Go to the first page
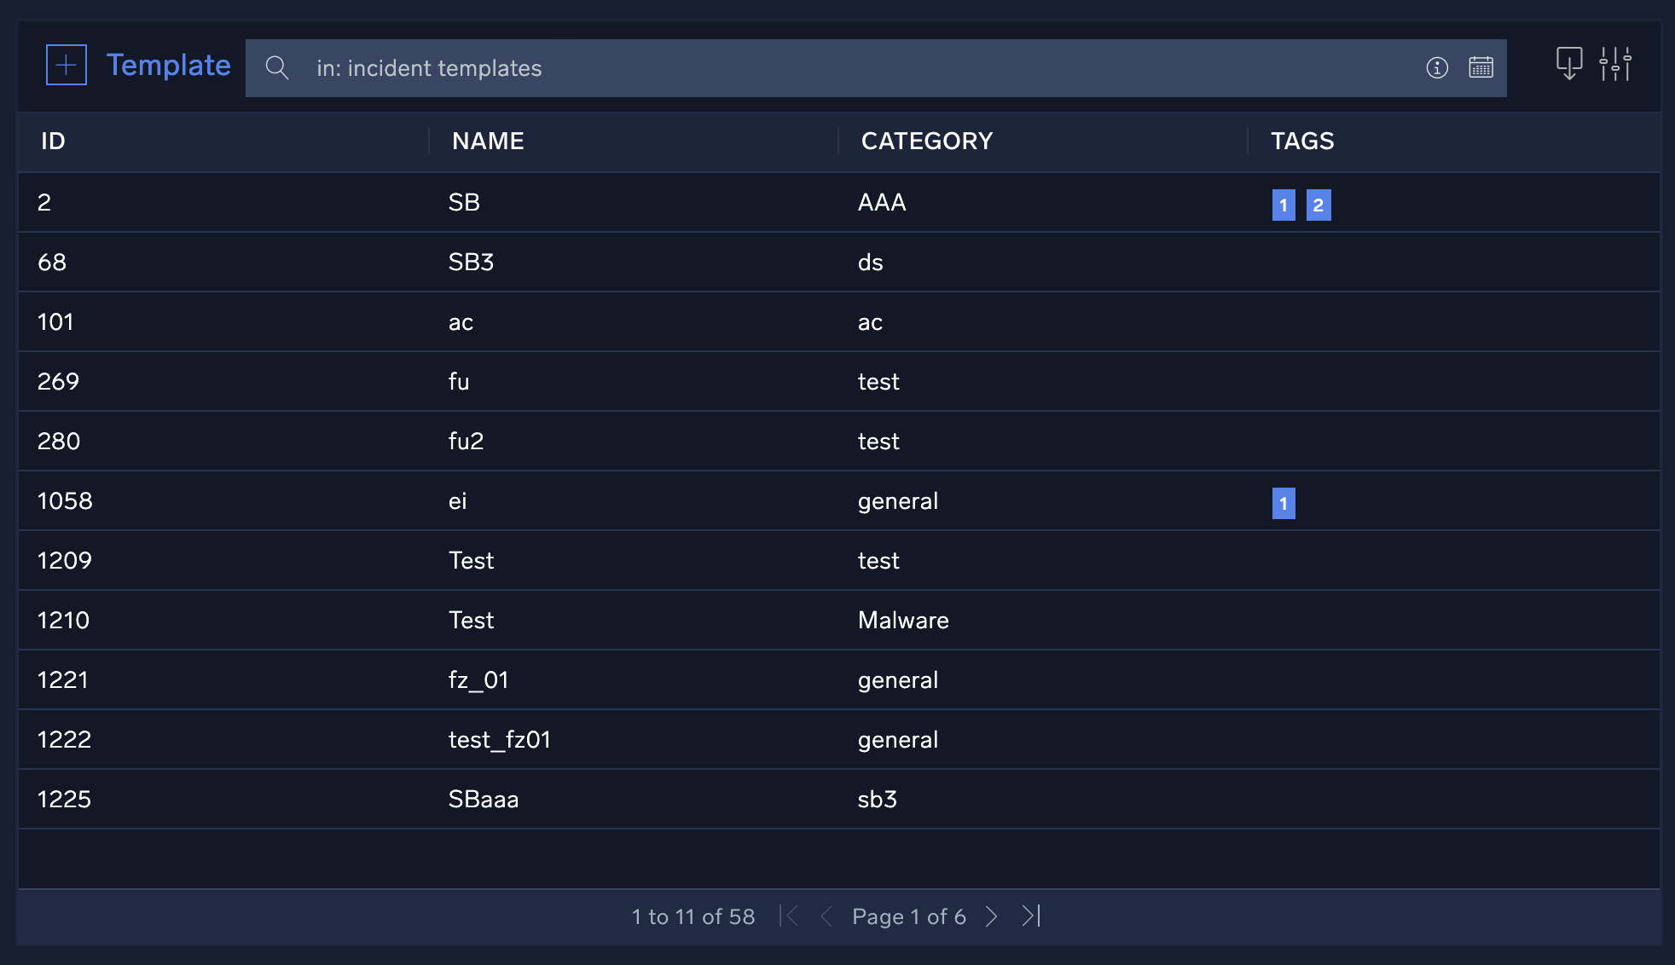 pos(789,916)
